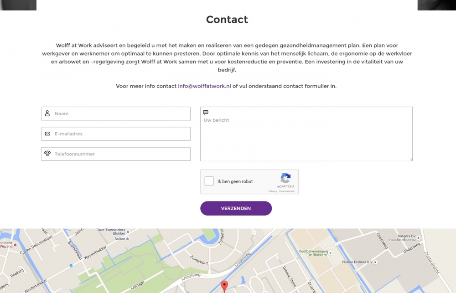Click the telephone icon in Telefoonnummer field
Viewport: 456px width, 293px height.
[x=47, y=154]
